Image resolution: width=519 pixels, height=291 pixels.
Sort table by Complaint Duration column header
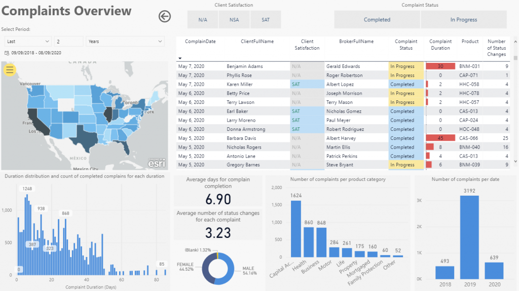coord(440,45)
